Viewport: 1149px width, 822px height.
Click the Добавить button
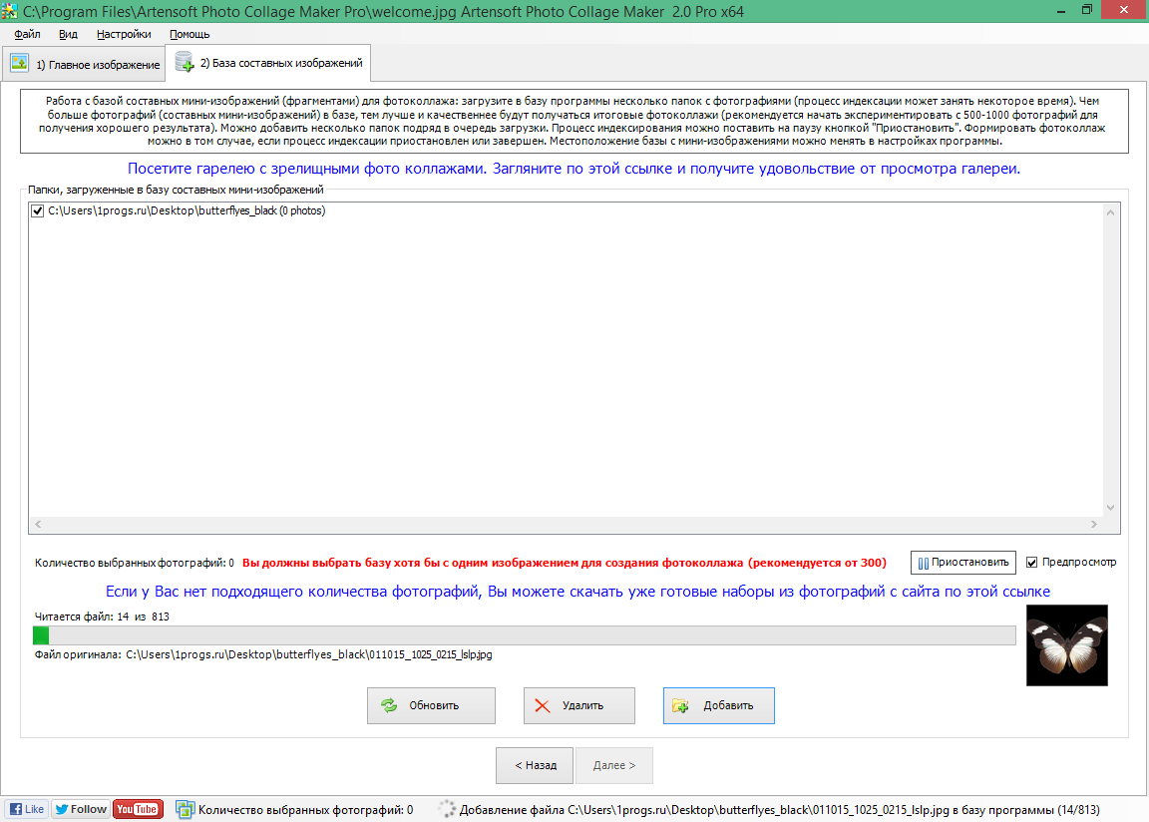719,705
